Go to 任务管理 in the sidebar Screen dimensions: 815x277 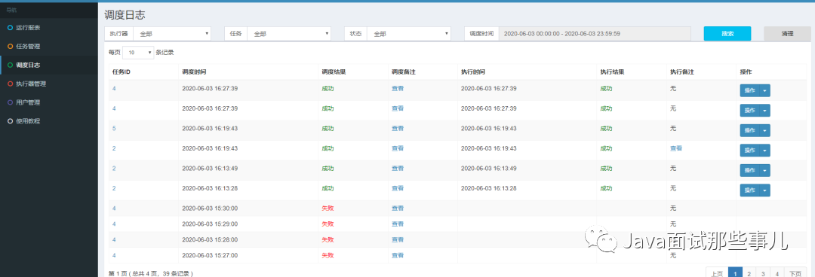28,46
